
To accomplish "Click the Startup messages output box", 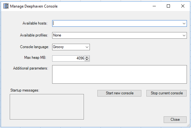I will tap(47, 107).
